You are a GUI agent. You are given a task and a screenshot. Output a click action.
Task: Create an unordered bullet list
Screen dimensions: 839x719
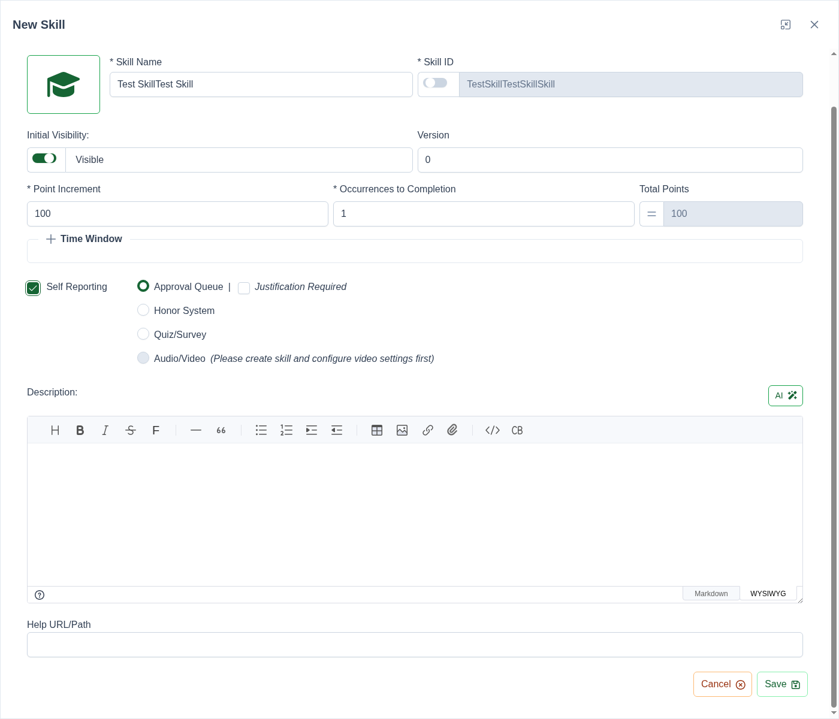pyautogui.click(x=261, y=430)
